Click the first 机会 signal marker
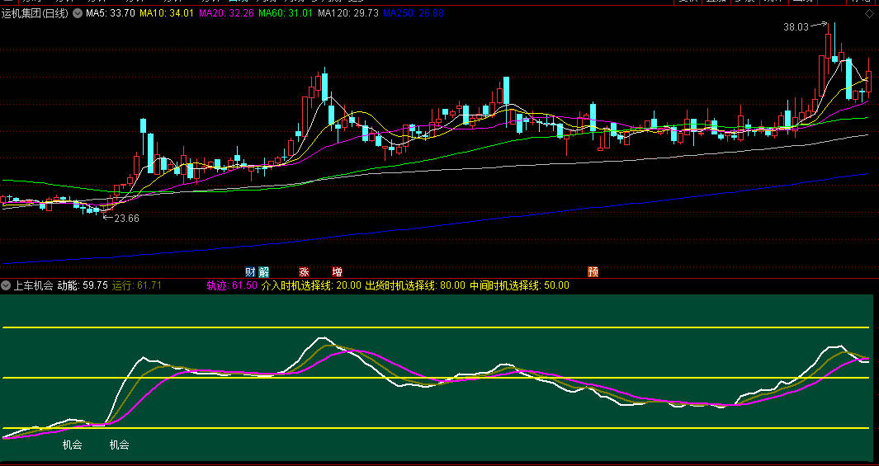This screenshot has width=879, height=466. 72,445
